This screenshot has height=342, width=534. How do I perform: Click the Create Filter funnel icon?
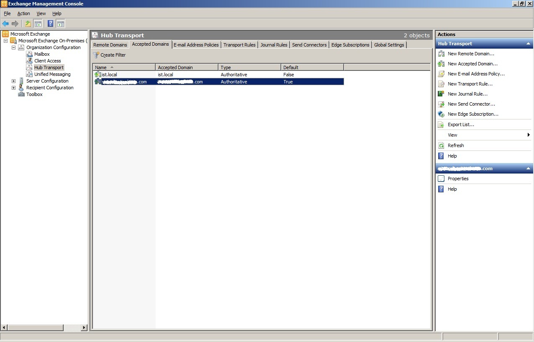(x=96, y=55)
